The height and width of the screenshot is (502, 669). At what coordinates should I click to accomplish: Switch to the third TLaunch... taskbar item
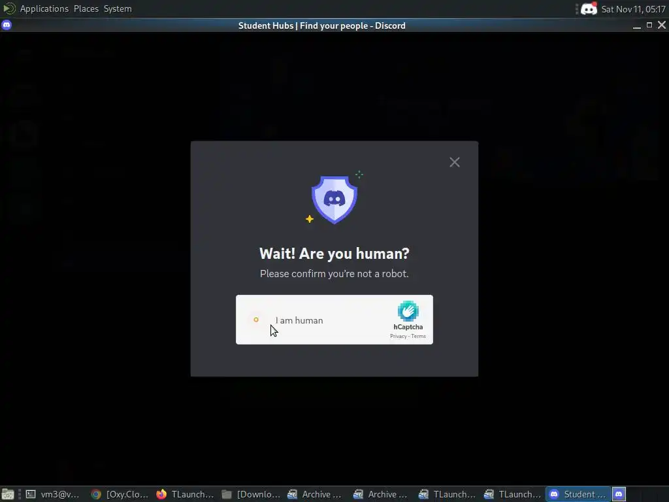[x=448, y=494]
